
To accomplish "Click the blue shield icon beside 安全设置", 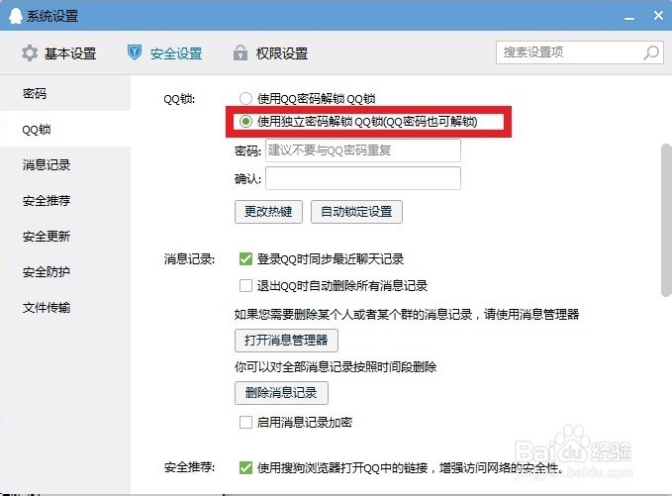I will point(135,52).
